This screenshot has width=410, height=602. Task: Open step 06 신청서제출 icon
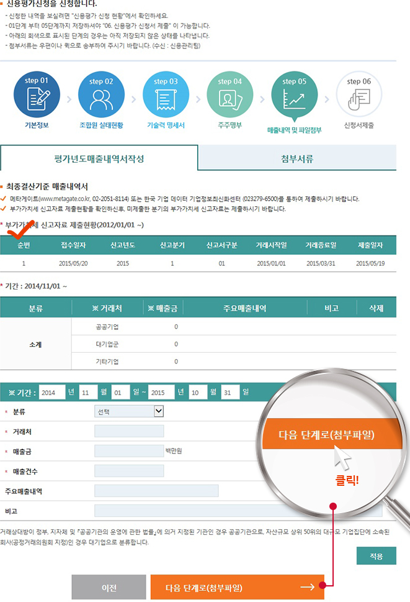pyautogui.click(x=359, y=94)
